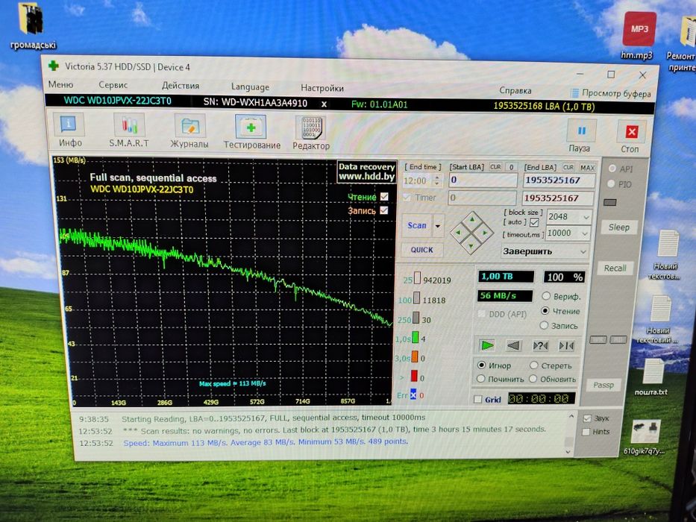The height and width of the screenshot is (522, 696).
Task: Enable the Hints checkbox
Action: [586, 432]
